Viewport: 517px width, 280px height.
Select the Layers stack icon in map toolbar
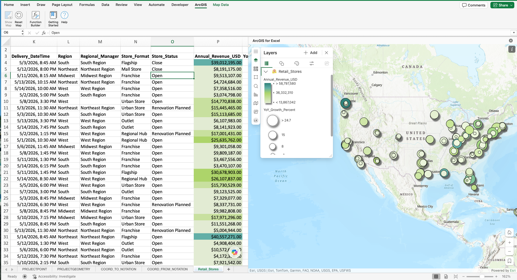[x=256, y=60]
